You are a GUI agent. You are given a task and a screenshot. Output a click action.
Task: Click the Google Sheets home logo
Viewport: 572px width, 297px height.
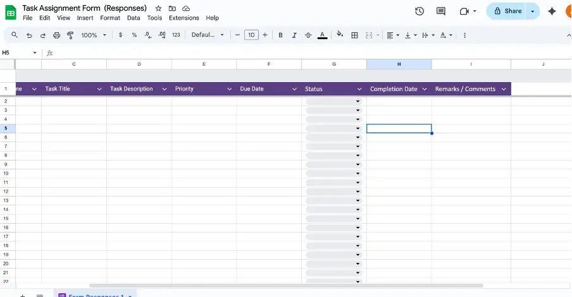coord(11,13)
